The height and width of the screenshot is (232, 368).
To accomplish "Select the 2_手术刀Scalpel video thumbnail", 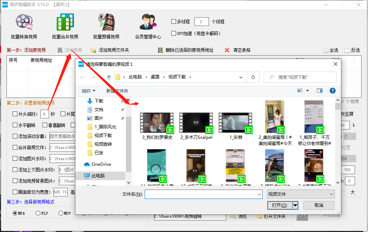I will [196, 122].
